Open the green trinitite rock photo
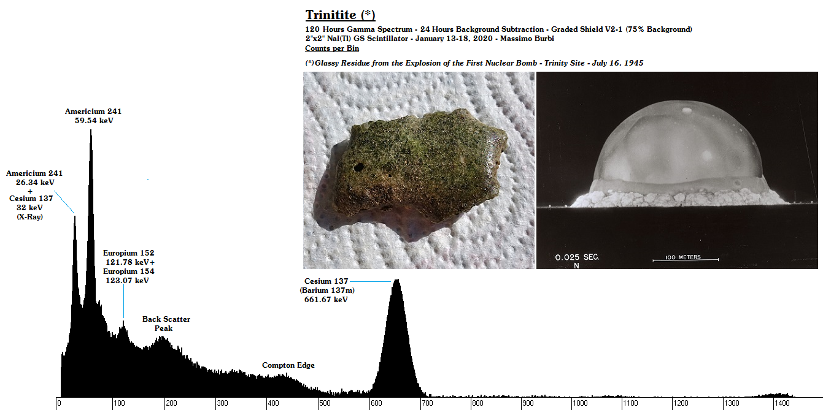The image size is (823, 410). click(x=419, y=170)
